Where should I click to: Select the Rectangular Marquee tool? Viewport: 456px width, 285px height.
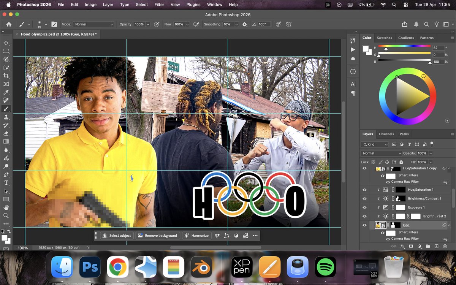pos(6,51)
